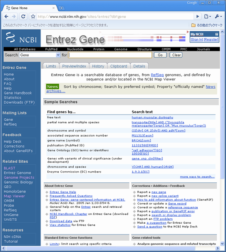Click the Sign In link
226x252 pixels.
196,40
